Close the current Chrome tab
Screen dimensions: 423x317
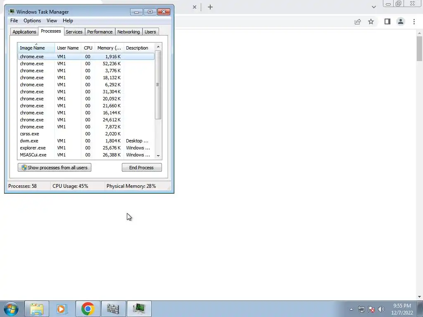[195, 7]
